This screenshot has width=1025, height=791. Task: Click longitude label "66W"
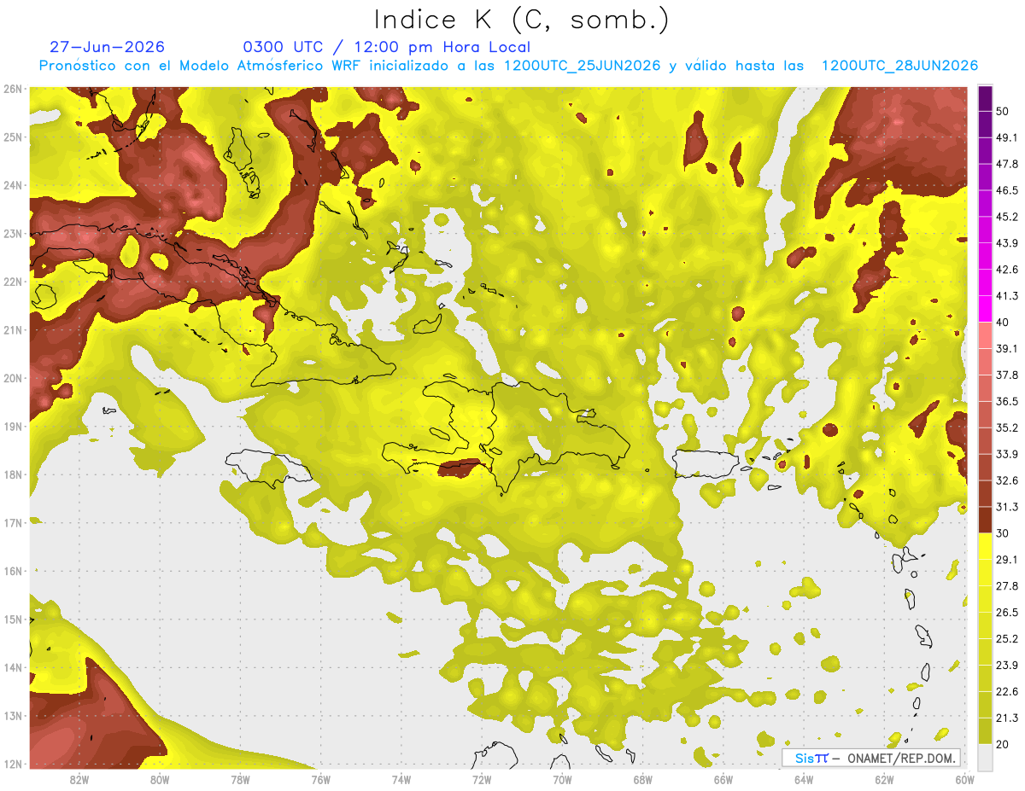click(723, 779)
